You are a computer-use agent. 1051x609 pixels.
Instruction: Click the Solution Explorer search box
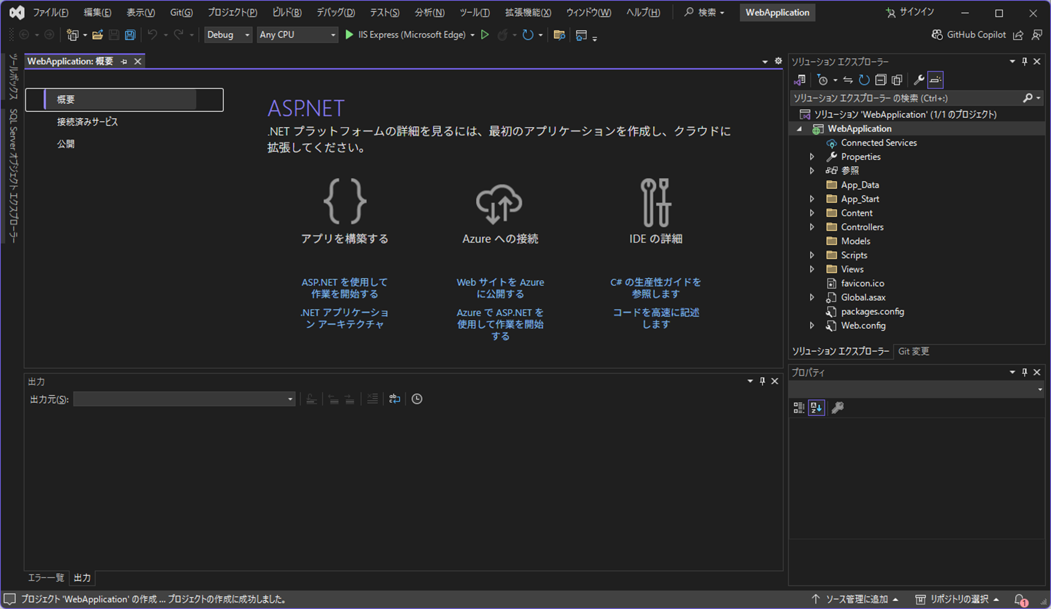(901, 98)
